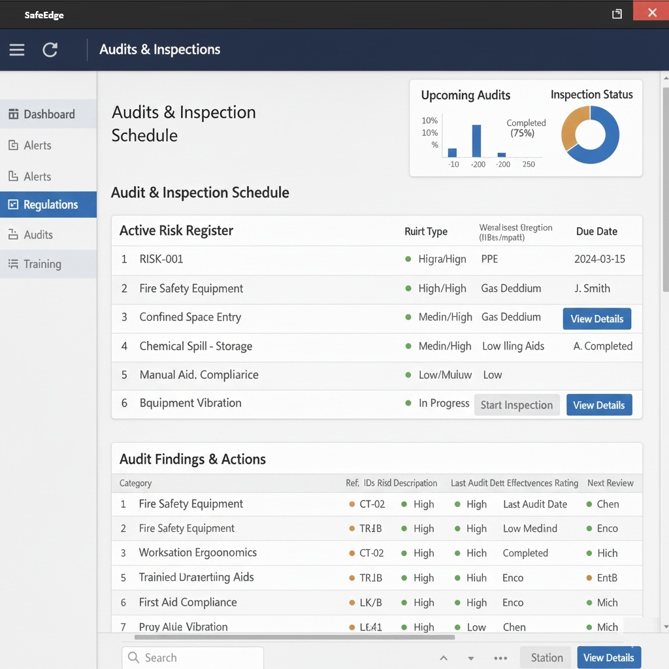Click the vertical scrollbar on right edge
This screenshot has width=669, height=669.
click(x=665, y=189)
